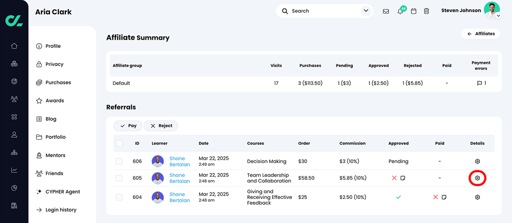Open the Awards menu item
This screenshot has width=512, height=223.
pyautogui.click(x=50, y=100)
